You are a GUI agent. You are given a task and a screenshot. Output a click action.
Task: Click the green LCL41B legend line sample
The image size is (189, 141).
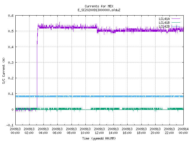pos(176,22)
